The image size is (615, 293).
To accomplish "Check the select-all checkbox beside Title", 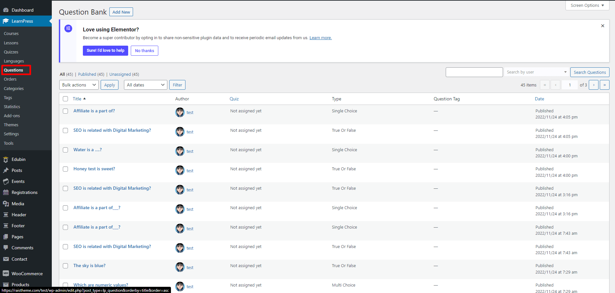I will coord(65,99).
